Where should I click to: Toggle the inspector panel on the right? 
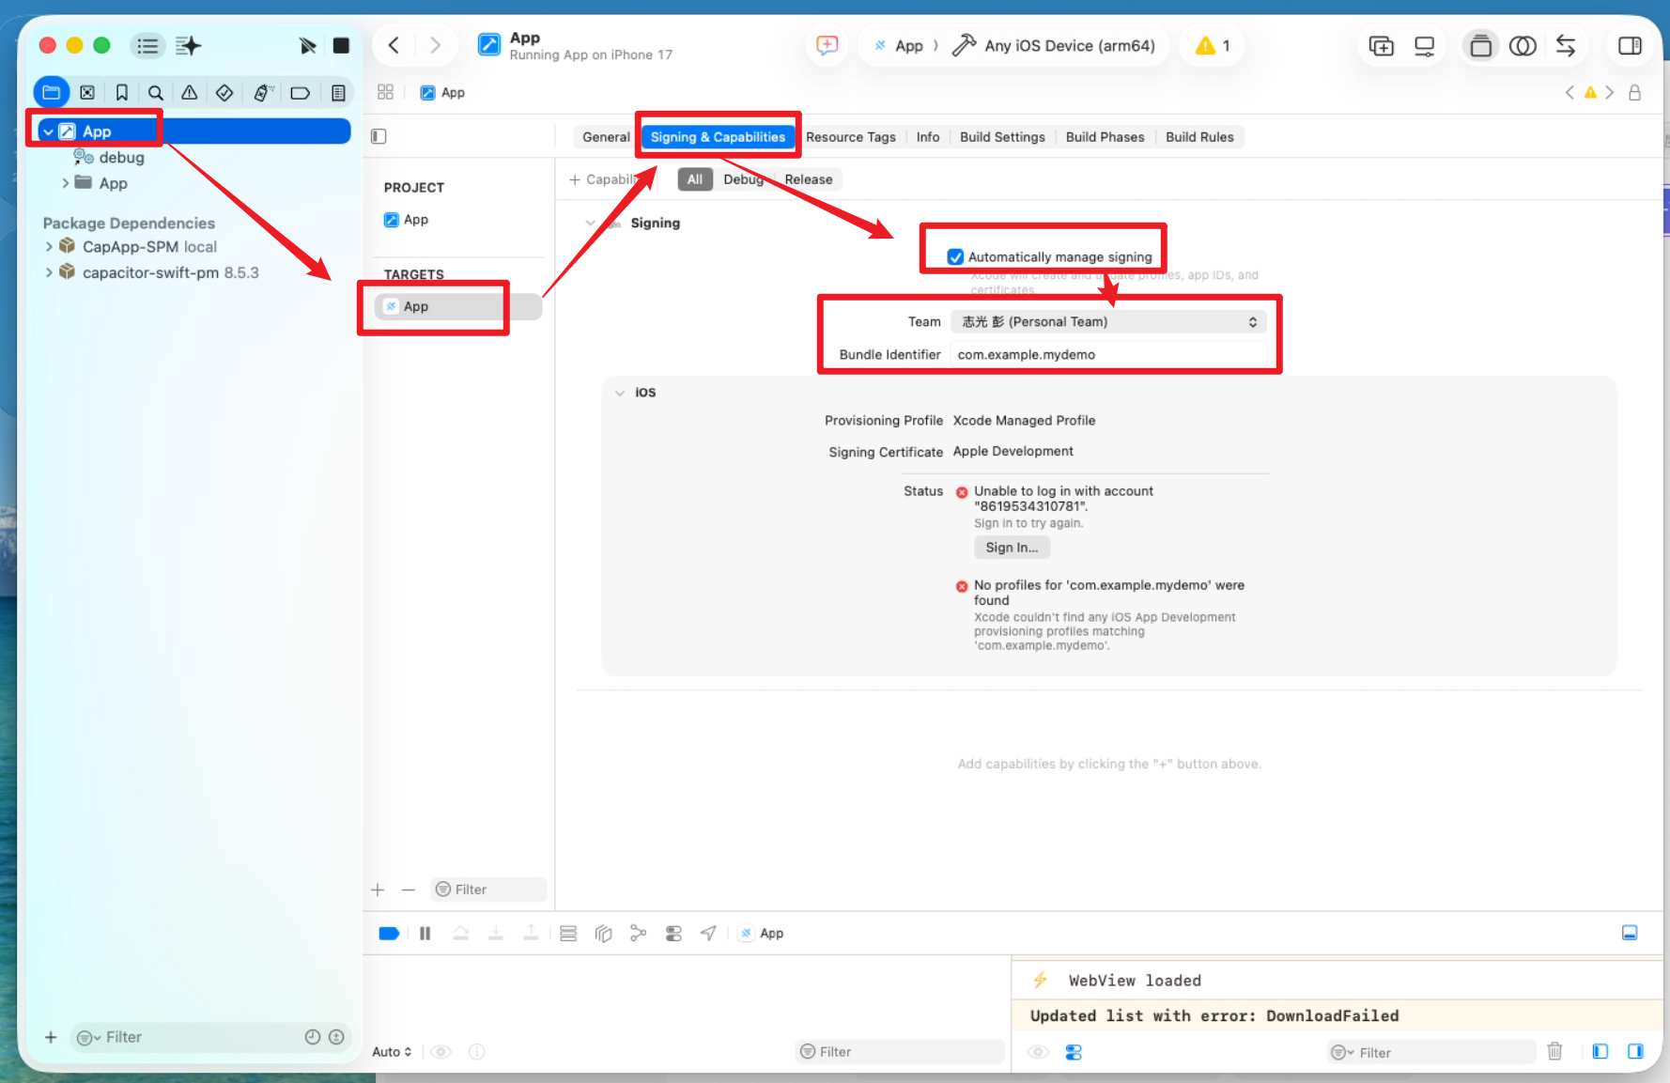pyautogui.click(x=1630, y=45)
